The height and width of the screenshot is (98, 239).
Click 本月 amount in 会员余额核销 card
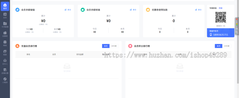[122, 32]
